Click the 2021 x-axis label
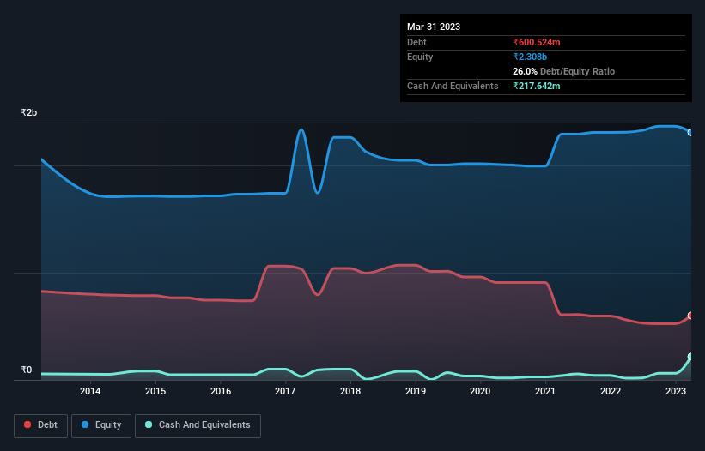The width and height of the screenshot is (705, 451). click(545, 391)
